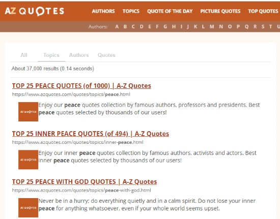Open TOP 25 PEACE QUOTES (of 1000) result

click(x=81, y=86)
